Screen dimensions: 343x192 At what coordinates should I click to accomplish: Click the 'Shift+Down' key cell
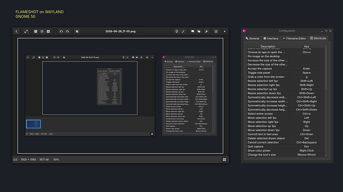307,93
